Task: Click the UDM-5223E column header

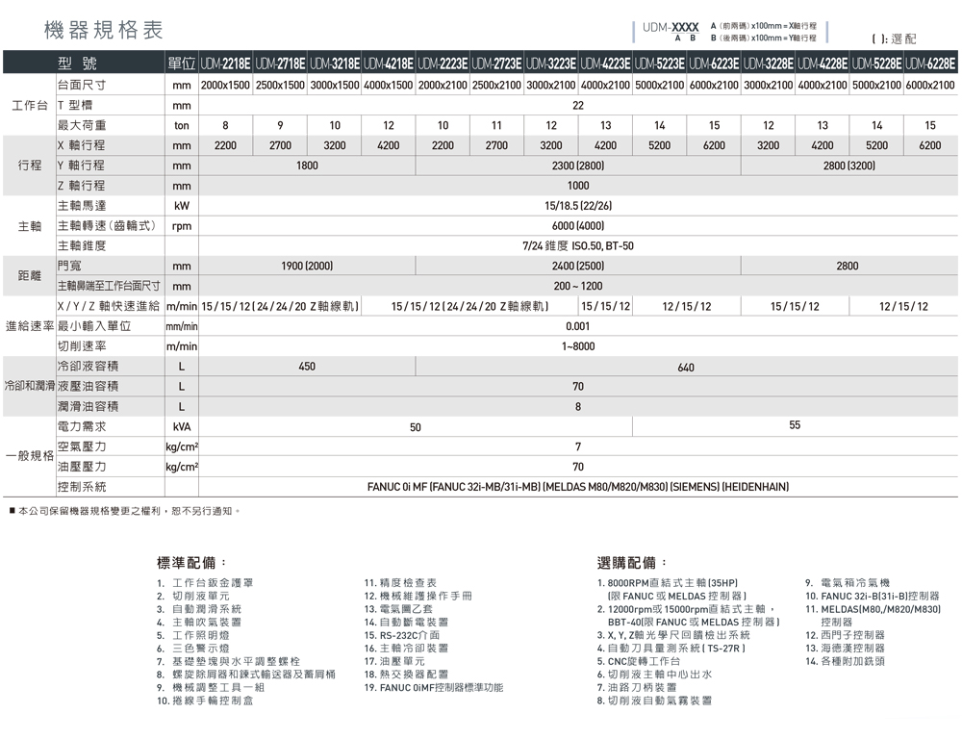Action: 660,64
